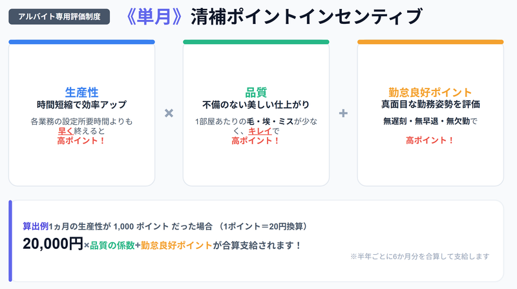The height and width of the screenshot is (289, 517).
Task: Click the ※半年ごとに6か月分 footnote
Action: point(419,256)
